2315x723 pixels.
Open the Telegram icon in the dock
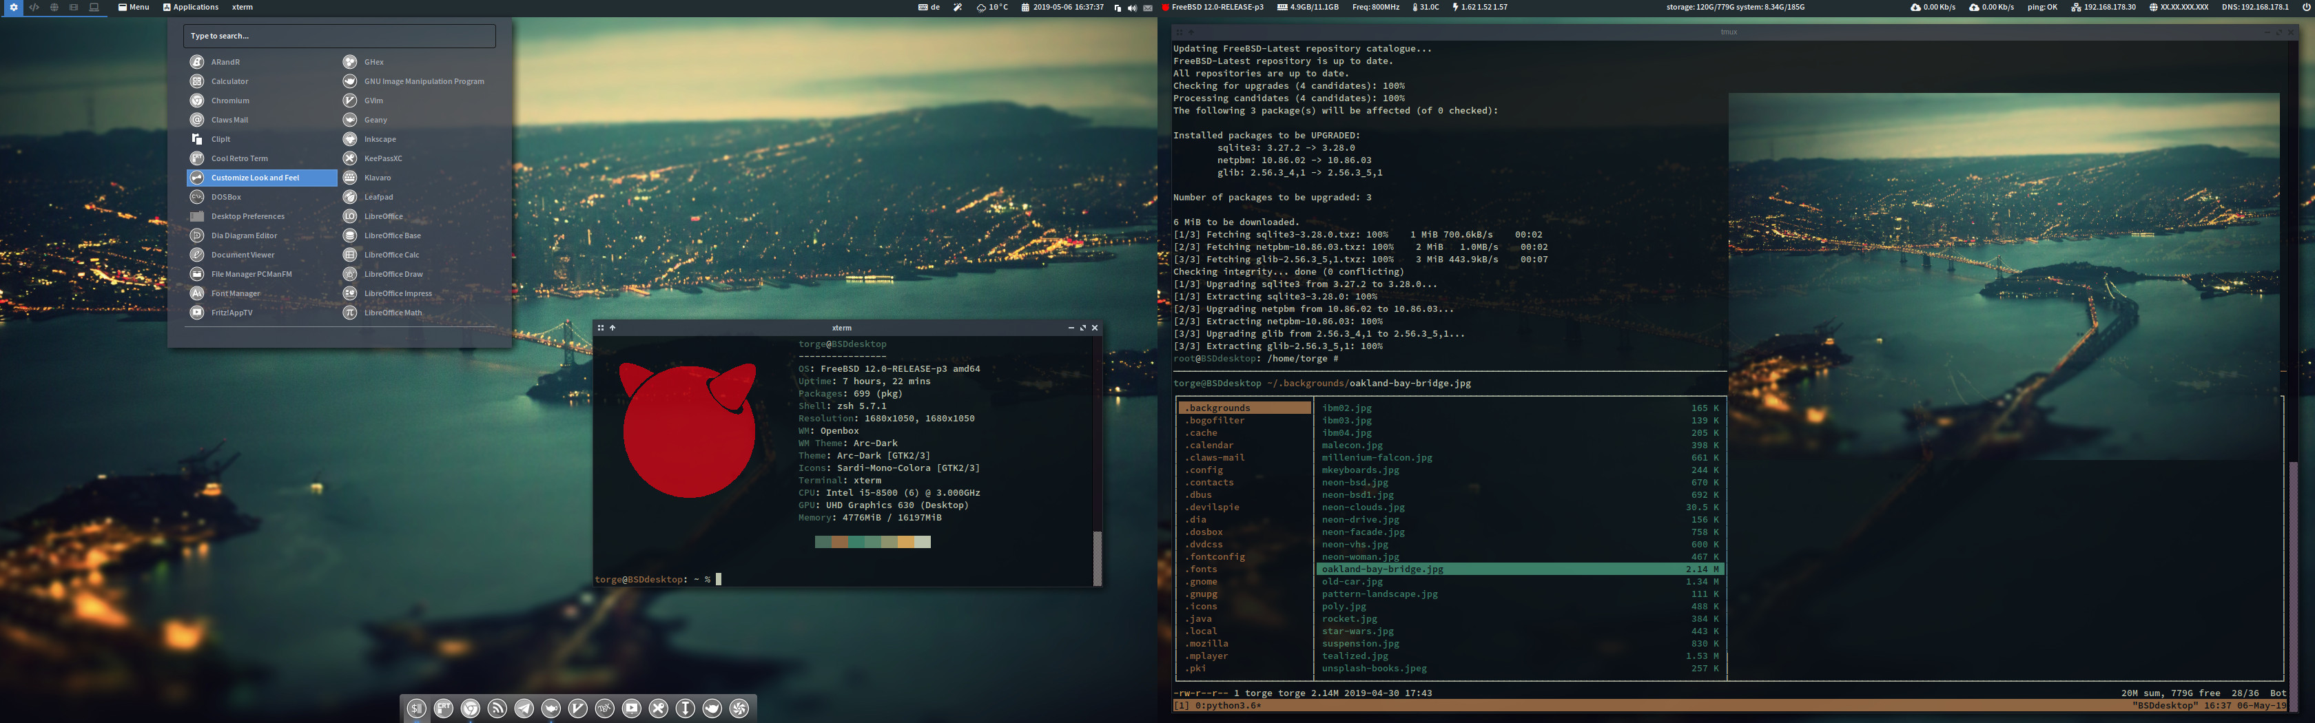pos(524,709)
